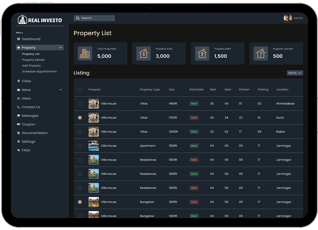Open Property Details submenu item
This screenshot has height=230, width=318.
tap(33, 60)
